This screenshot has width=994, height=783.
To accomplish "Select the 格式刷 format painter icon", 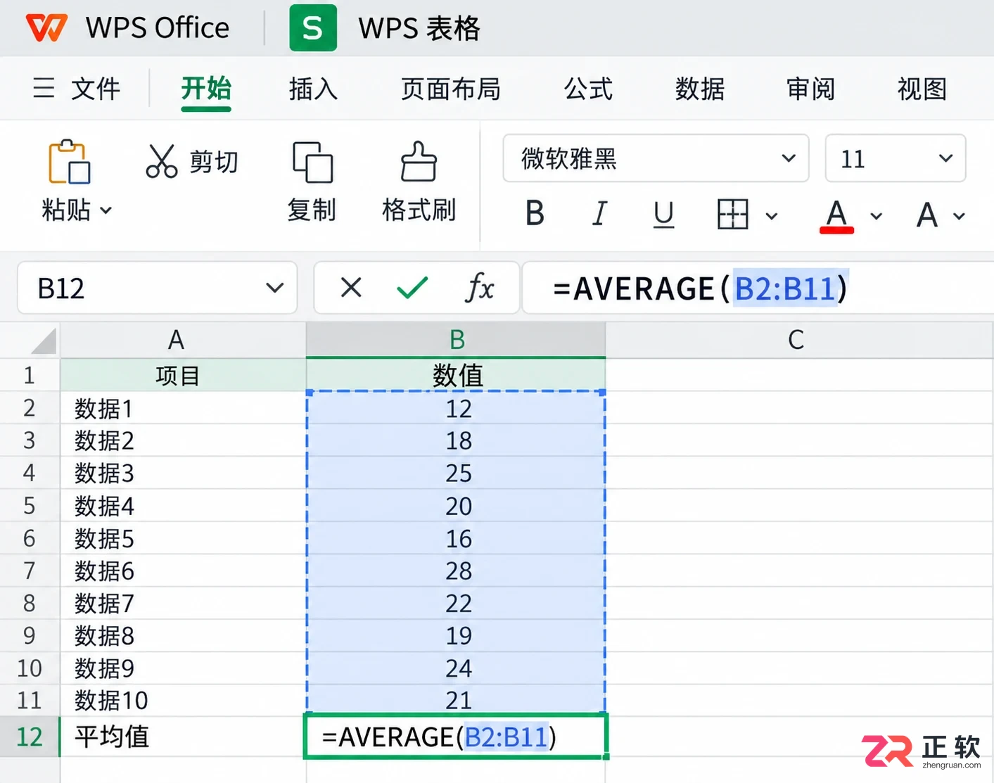I will 419,162.
